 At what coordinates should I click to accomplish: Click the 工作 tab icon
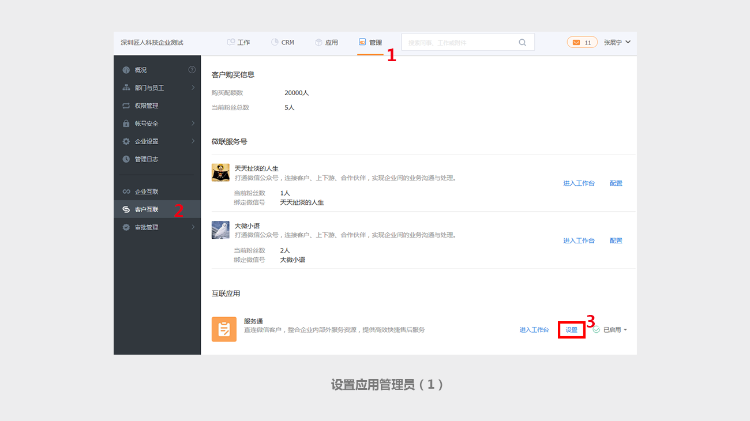231,42
